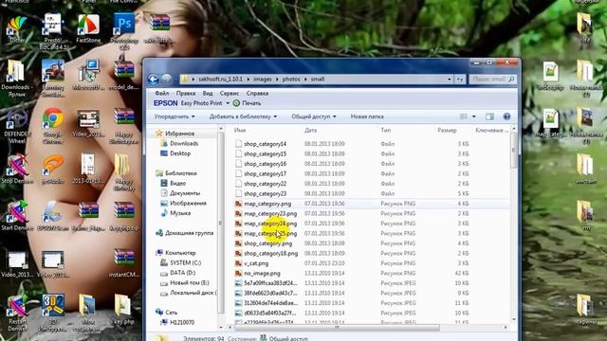This screenshot has width=607, height=341.
Task: Select Downloads in Favorites
Action: tap(184, 143)
